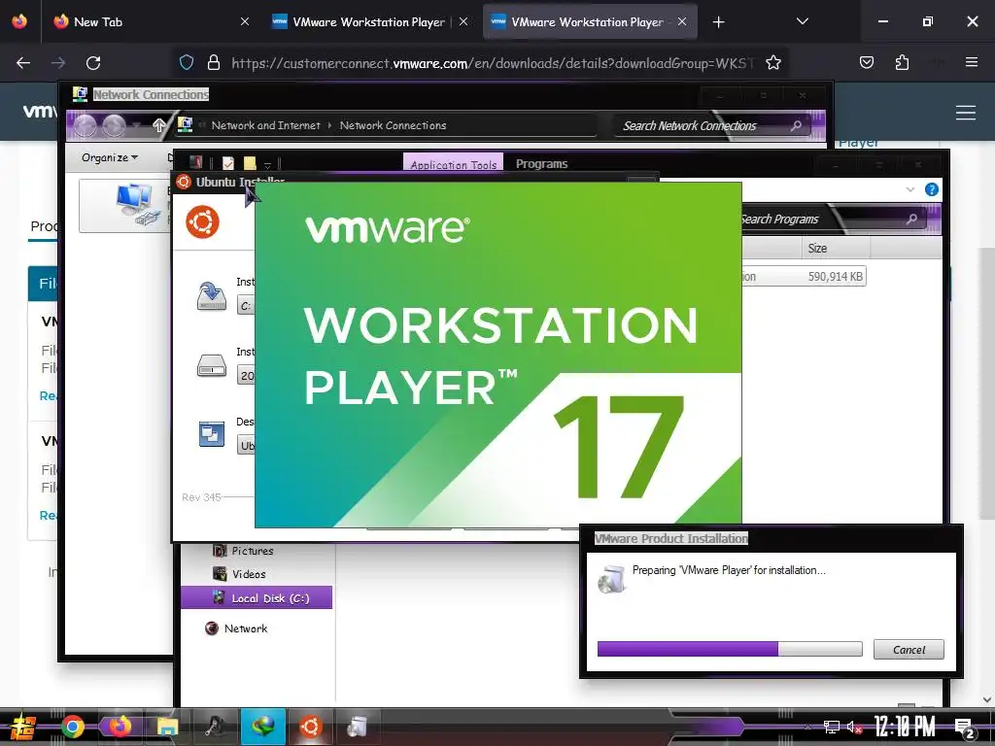Expand the ribbon chevron in Programs window
This screenshot has width=995, height=746.
tap(909, 189)
